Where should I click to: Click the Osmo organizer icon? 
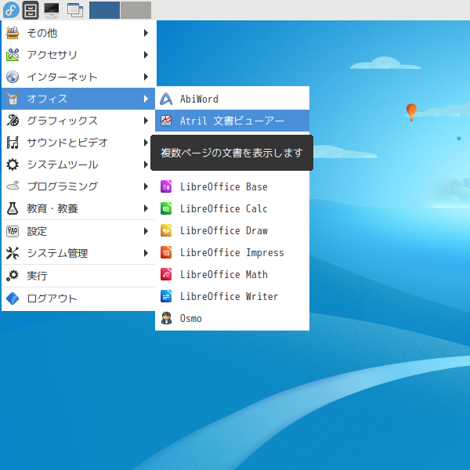click(166, 318)
